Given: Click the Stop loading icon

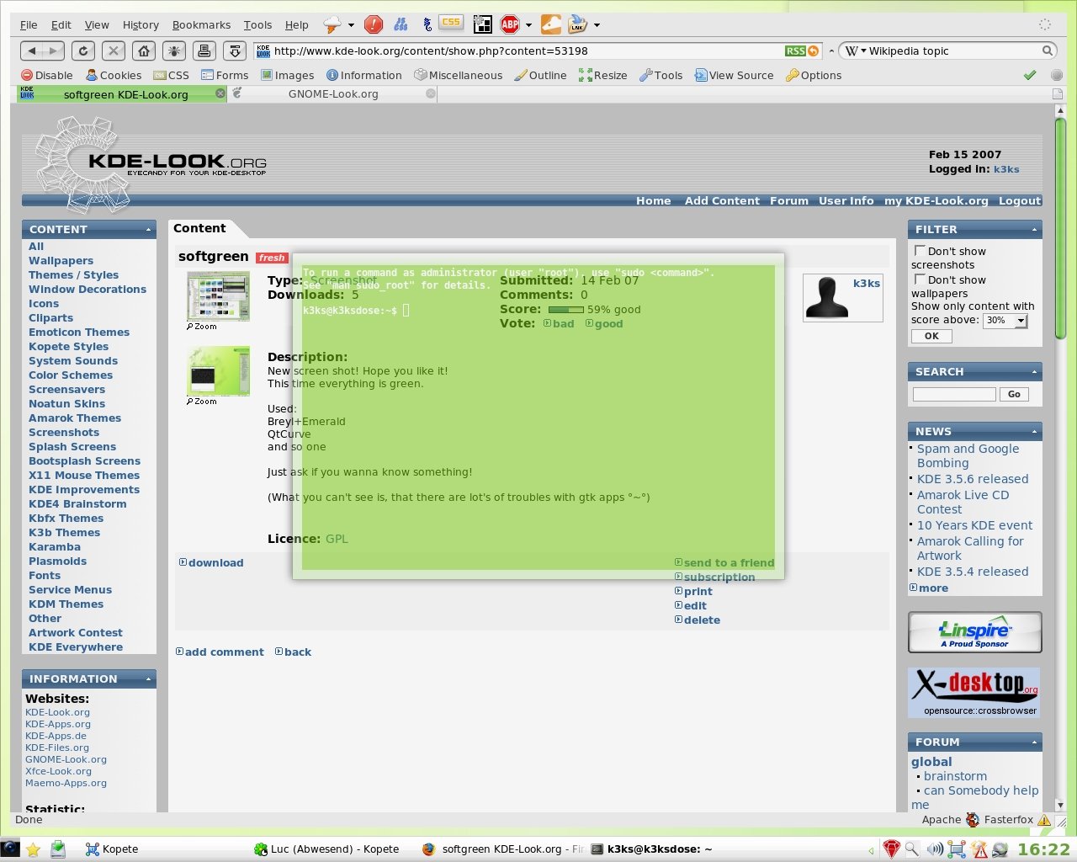Looking at the screenshot, I should pyautogui.click(x=114, y=51).
